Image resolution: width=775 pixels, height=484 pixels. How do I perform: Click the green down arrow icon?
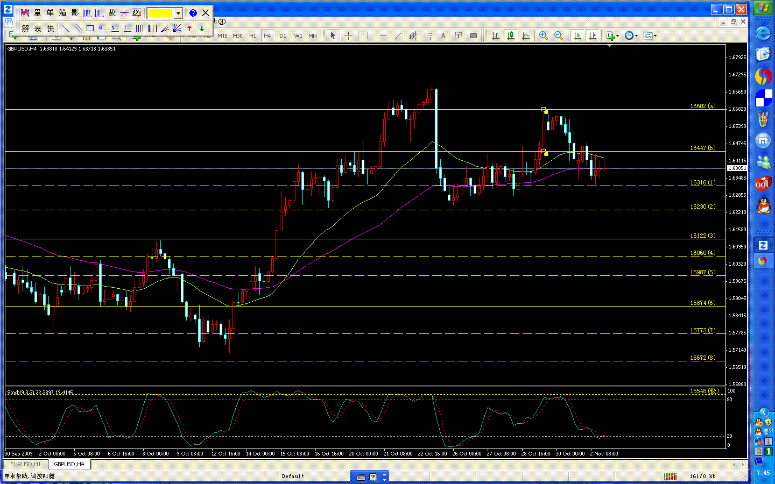click(202, 29)
